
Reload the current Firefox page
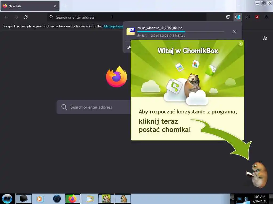click(x=26, y=17)
